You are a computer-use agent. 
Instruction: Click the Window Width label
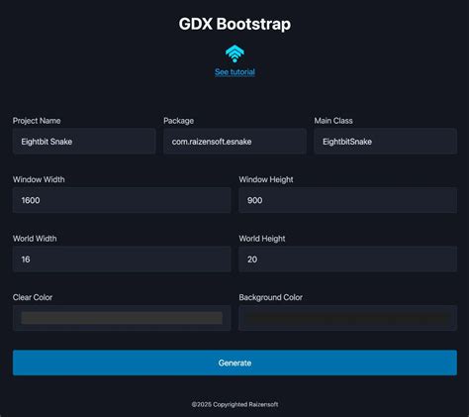click(39, 179)
